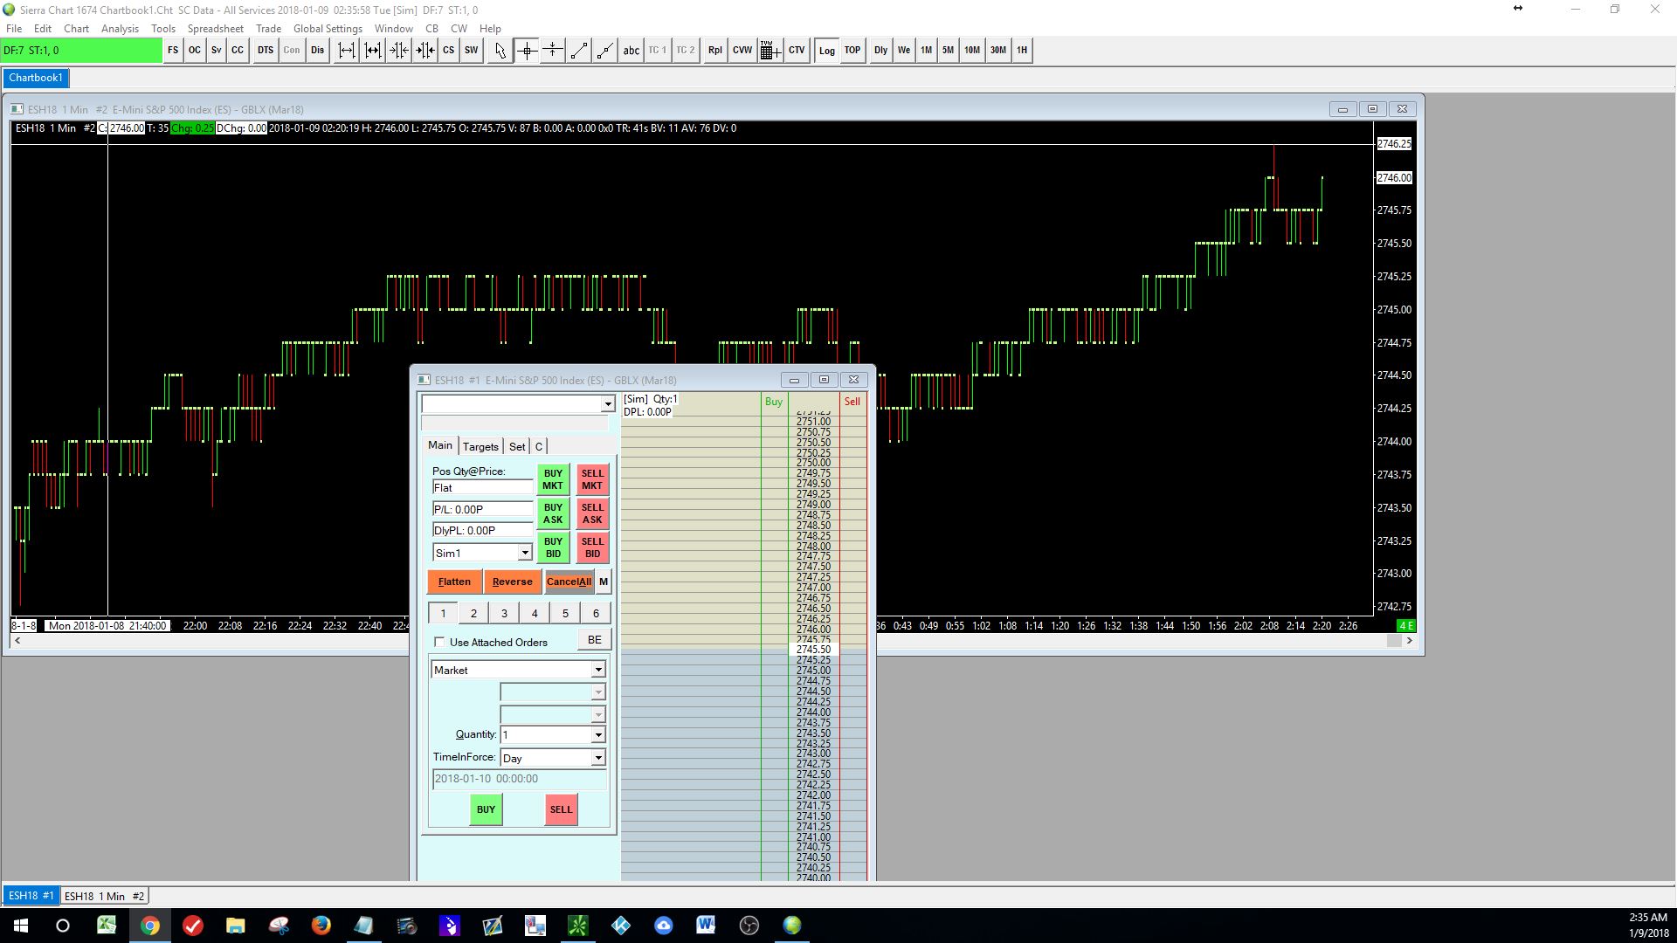Expand the TimeInForce Day dropdown
The width and height of the screenshot is (1677, 943).
(x=598, y=758)
